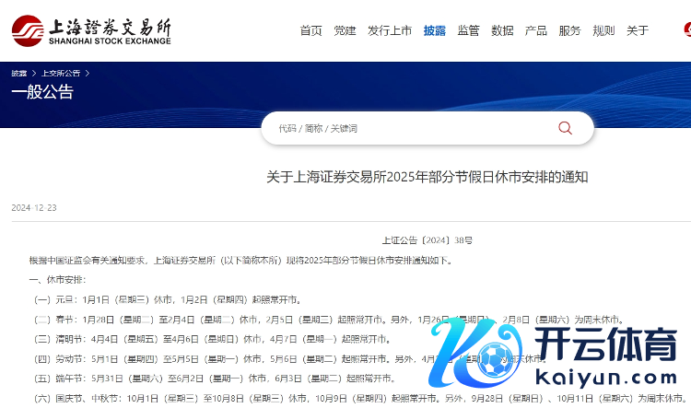Open the 数据 navigation menu
The width and height of the screenshot is (691, 408).
(502, 30)
